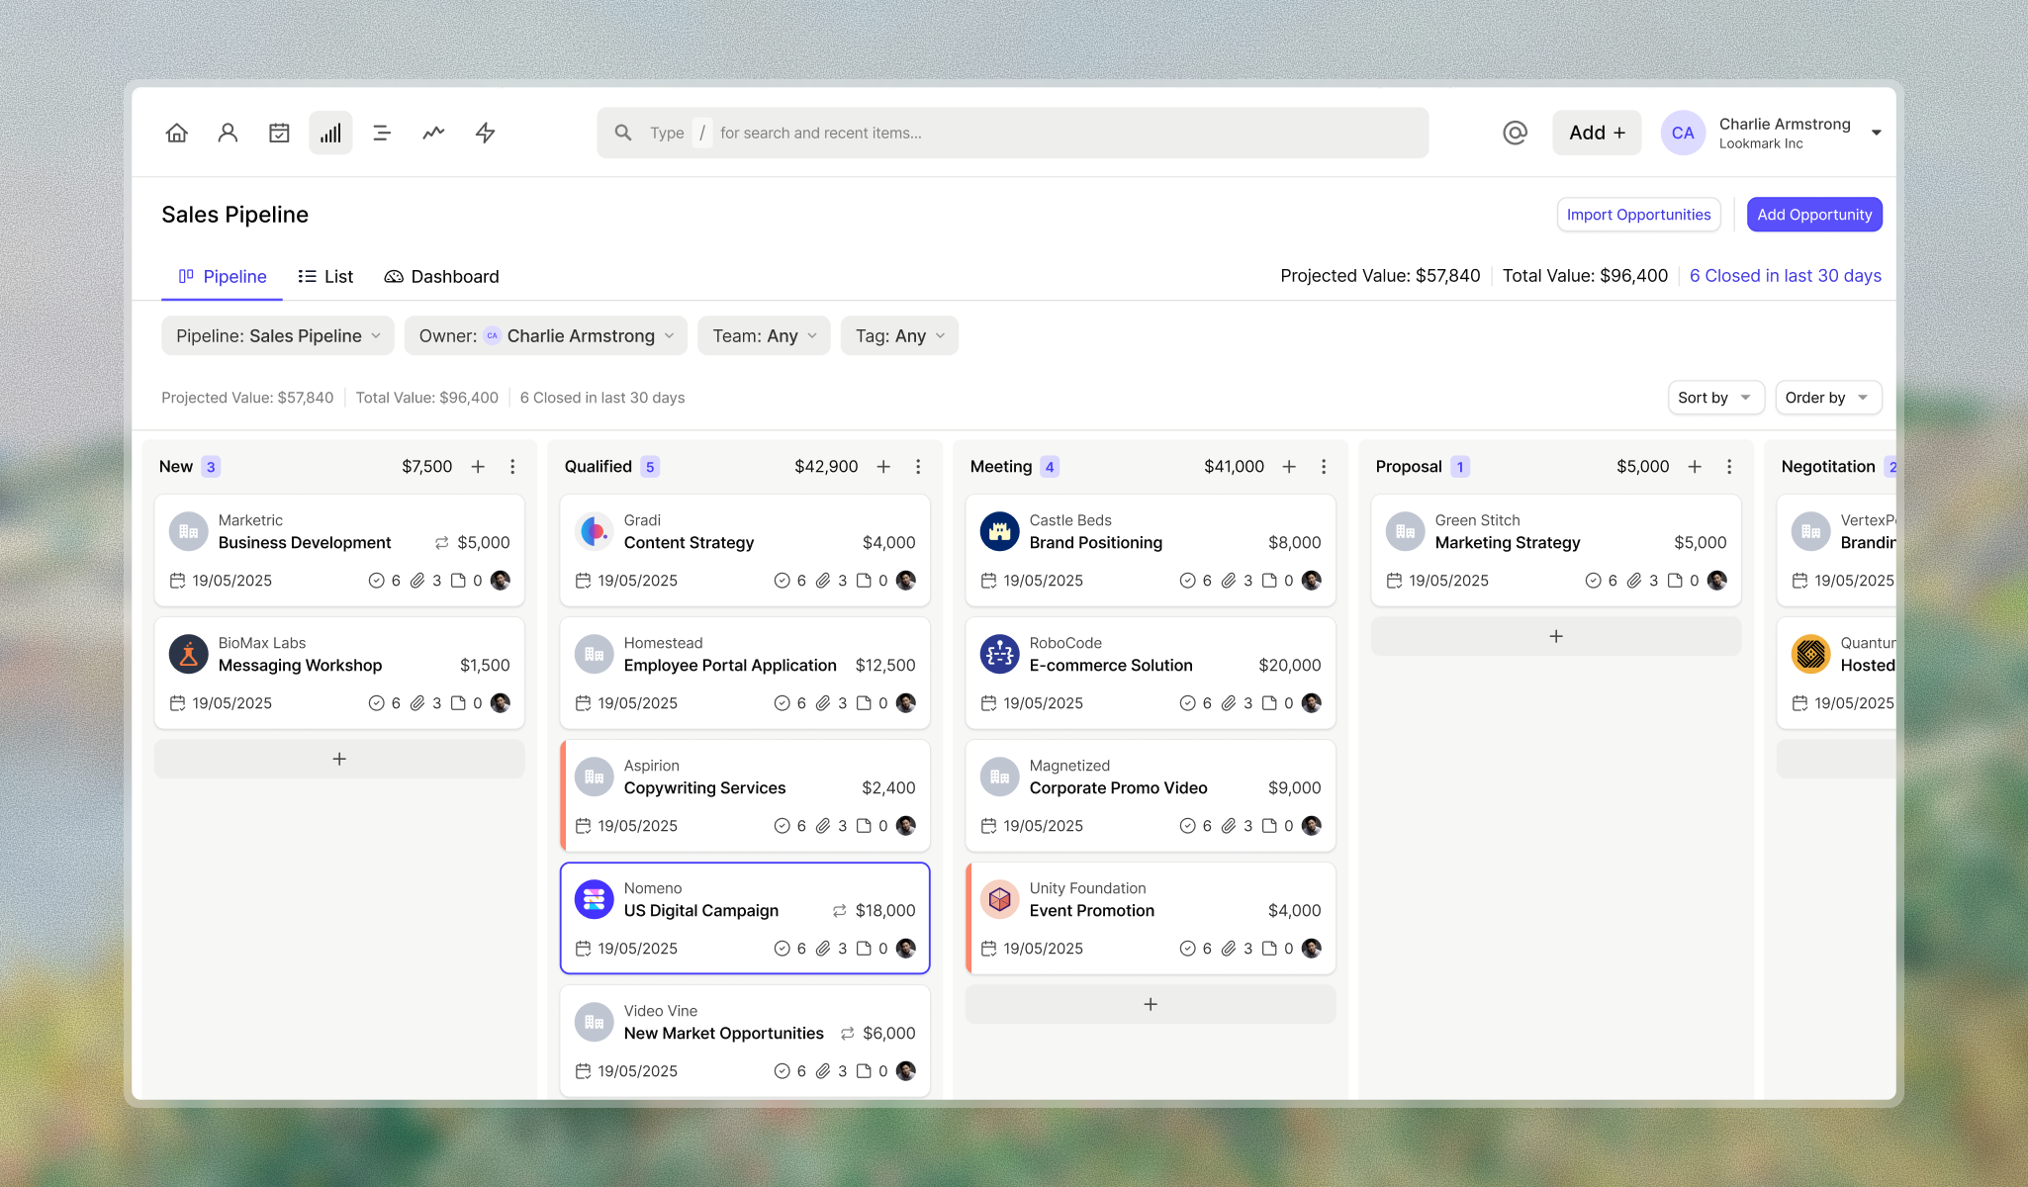Open 6 Closed in last 30 days link

click(1785, 276)
